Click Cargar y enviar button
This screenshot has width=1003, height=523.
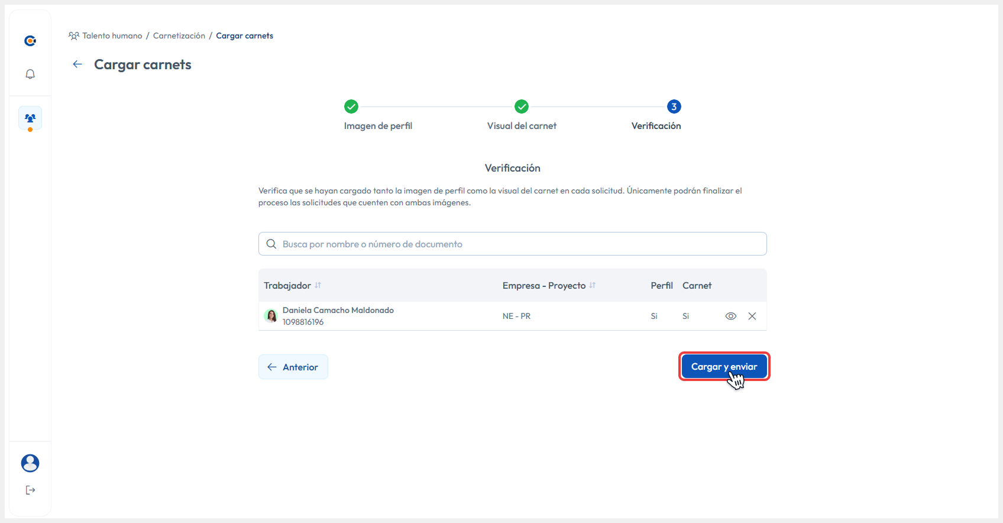tap(724, 367)
